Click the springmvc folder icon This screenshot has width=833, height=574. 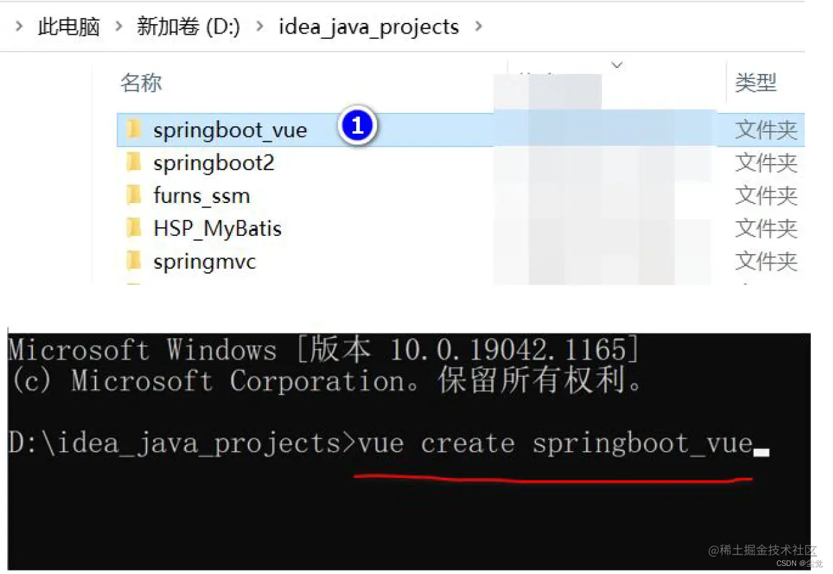[134, 260]
